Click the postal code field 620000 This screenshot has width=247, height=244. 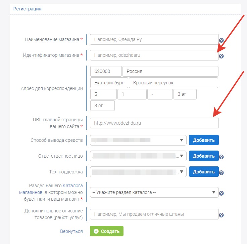(106, 71)
